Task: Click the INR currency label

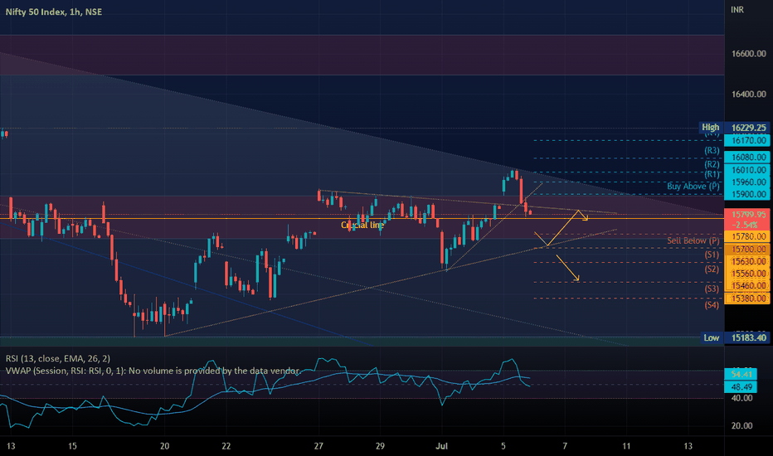Action: 737,9
